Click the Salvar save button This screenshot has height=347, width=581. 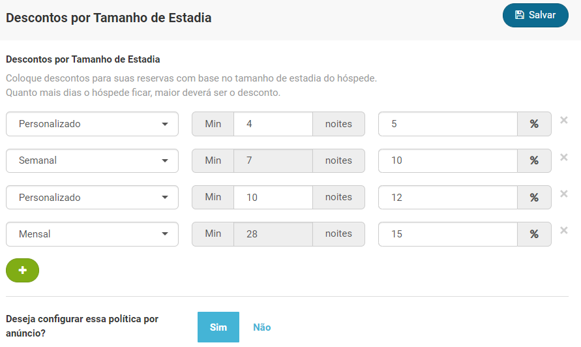pyautogui.click(x=535, y=15)
